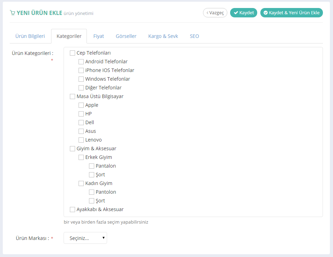333x257 pixels.
Task: Check Pantalon under Erkek Giyim
Action: click(x=92, y=166)
